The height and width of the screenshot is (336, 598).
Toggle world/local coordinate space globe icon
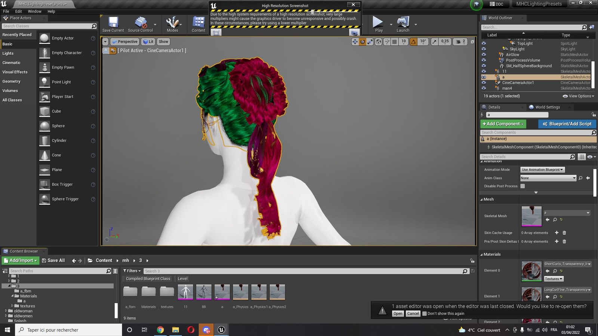(x=379, y=42)
